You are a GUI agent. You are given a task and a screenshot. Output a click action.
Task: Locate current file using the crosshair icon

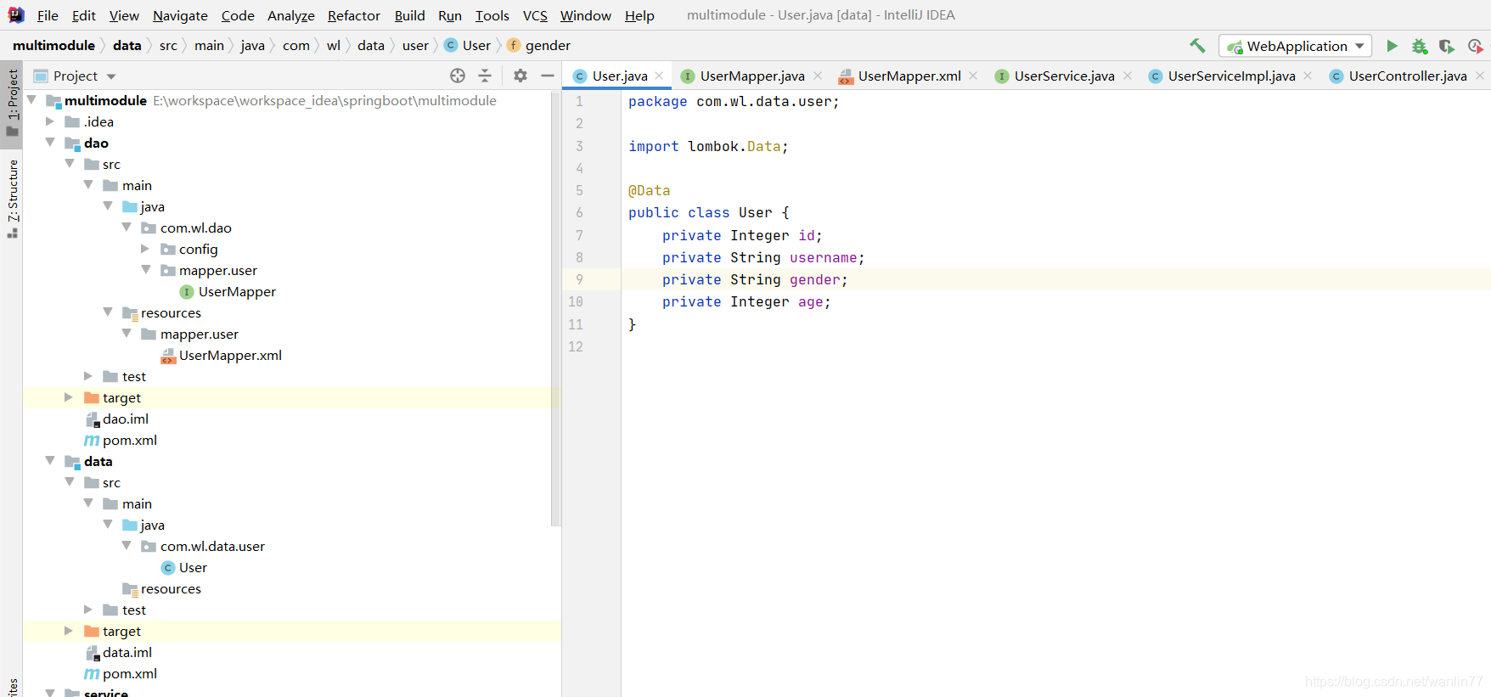pyautogui.click(x=458, y=76)
